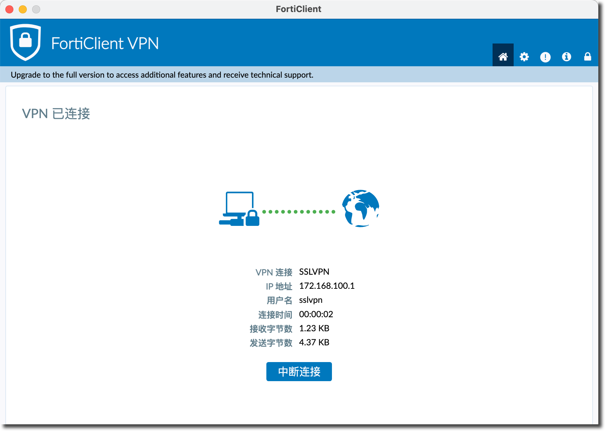Viewport: 605px width, 431px height.
Task: Select the username value sslvpn
Action: click(311, 300)
